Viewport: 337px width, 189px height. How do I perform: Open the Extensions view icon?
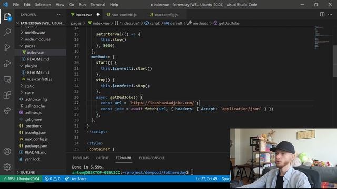point(7,95)
